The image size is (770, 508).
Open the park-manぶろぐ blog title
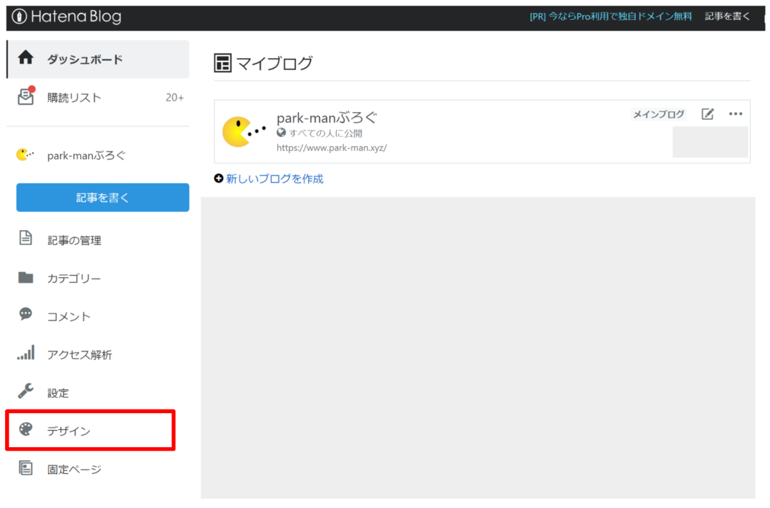coord(327,118)
